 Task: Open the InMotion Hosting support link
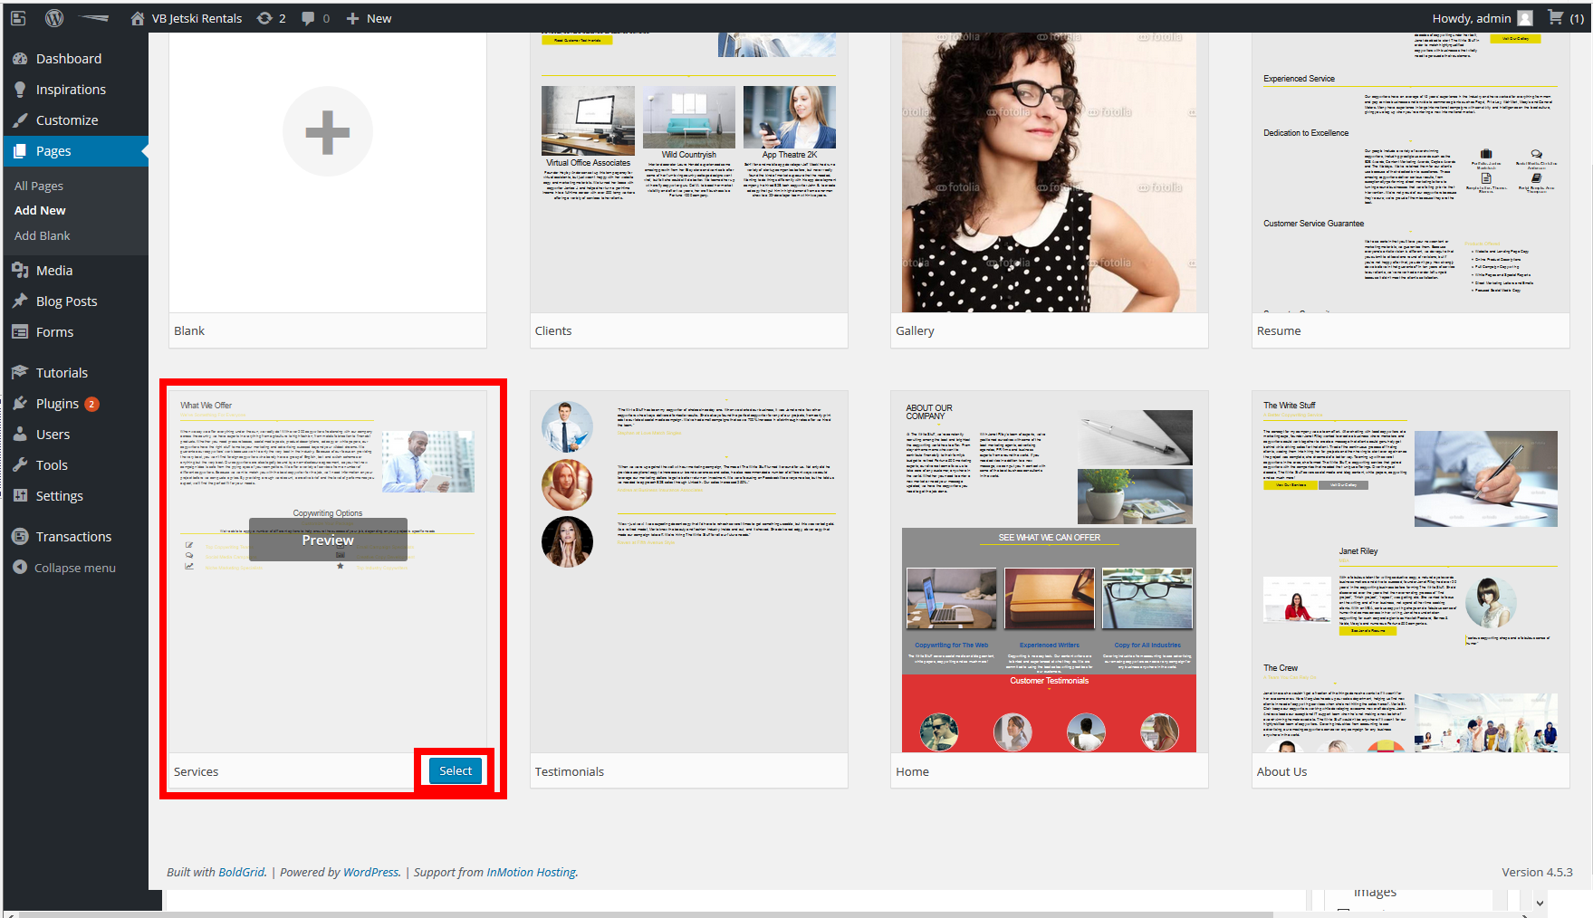click(532, 873)
